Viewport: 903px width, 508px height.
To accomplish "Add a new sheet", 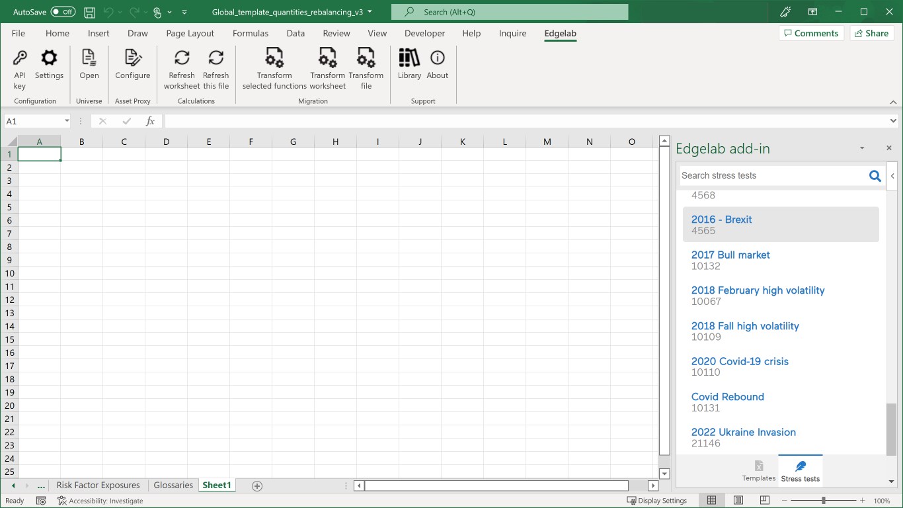I will point(257,486).
